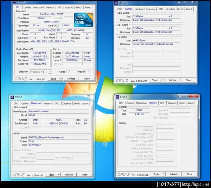Click Close button in CPU window
211x188 pixels.
(x=87, y=79)
